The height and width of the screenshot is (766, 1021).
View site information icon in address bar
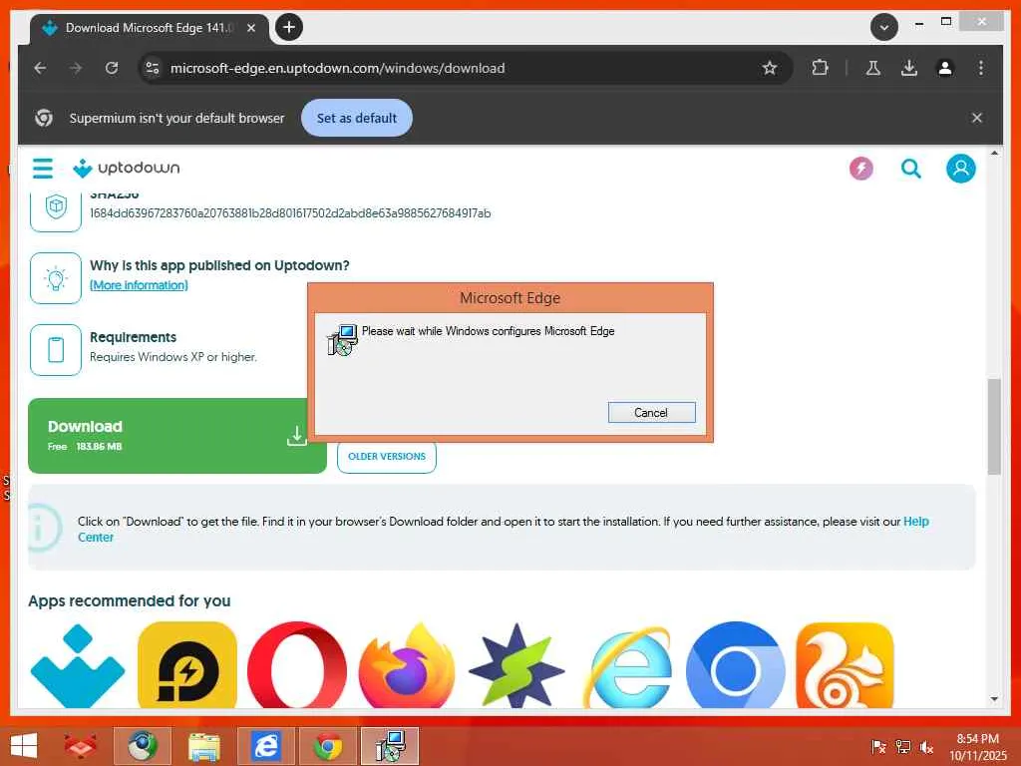153,68
